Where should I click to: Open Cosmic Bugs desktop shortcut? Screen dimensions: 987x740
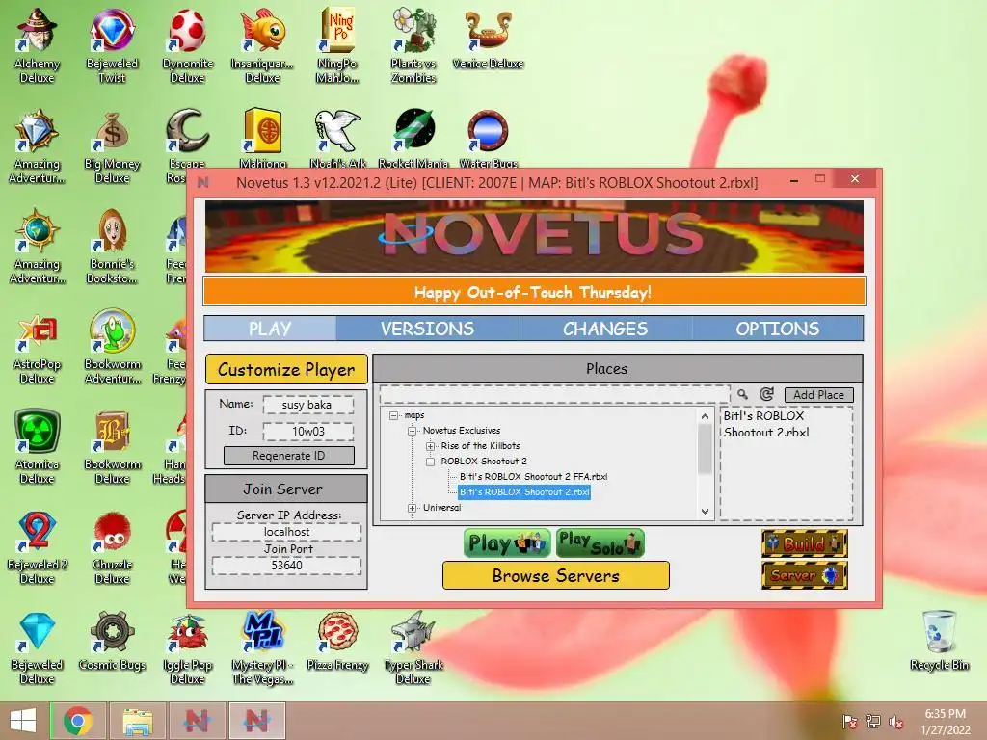112,642
